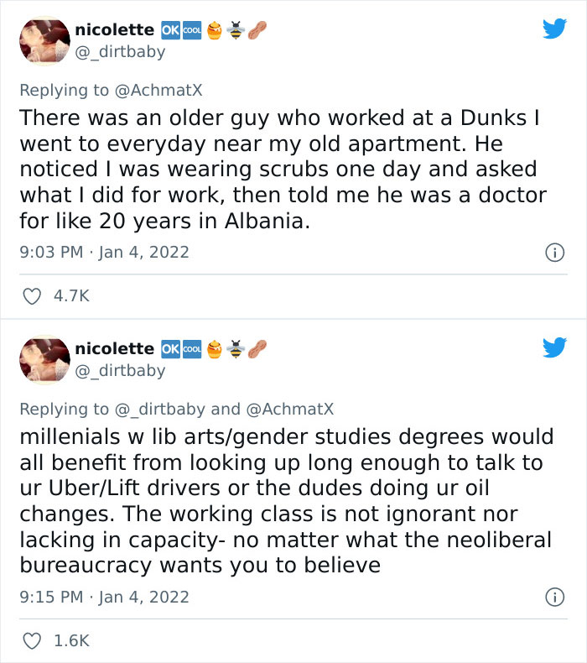
Task: Open the @AchmatX mention in second reply line
Action: 289,409
